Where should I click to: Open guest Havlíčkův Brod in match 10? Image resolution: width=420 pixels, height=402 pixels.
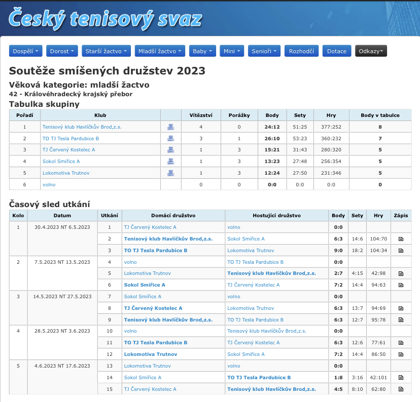click(x=267, y=331)
